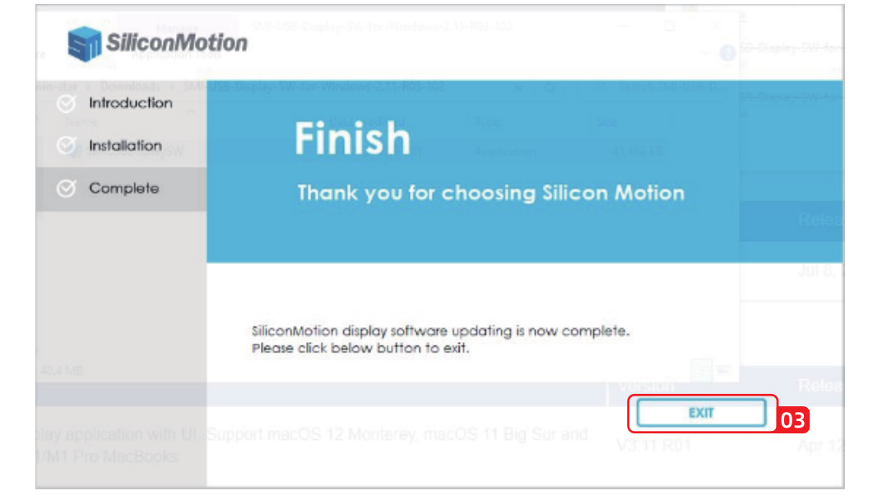
Task: Click the Thank you for choosing message
Action: click(490, 193)
